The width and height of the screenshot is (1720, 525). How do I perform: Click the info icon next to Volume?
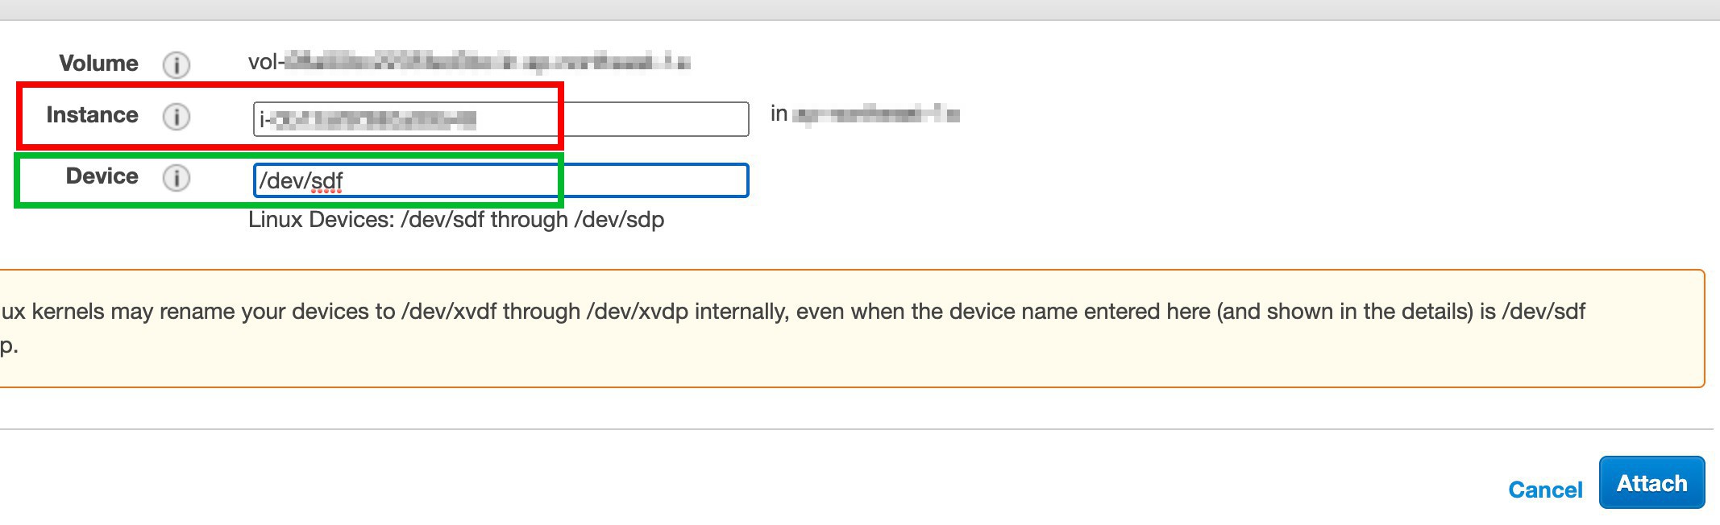(x=177, y=64)
